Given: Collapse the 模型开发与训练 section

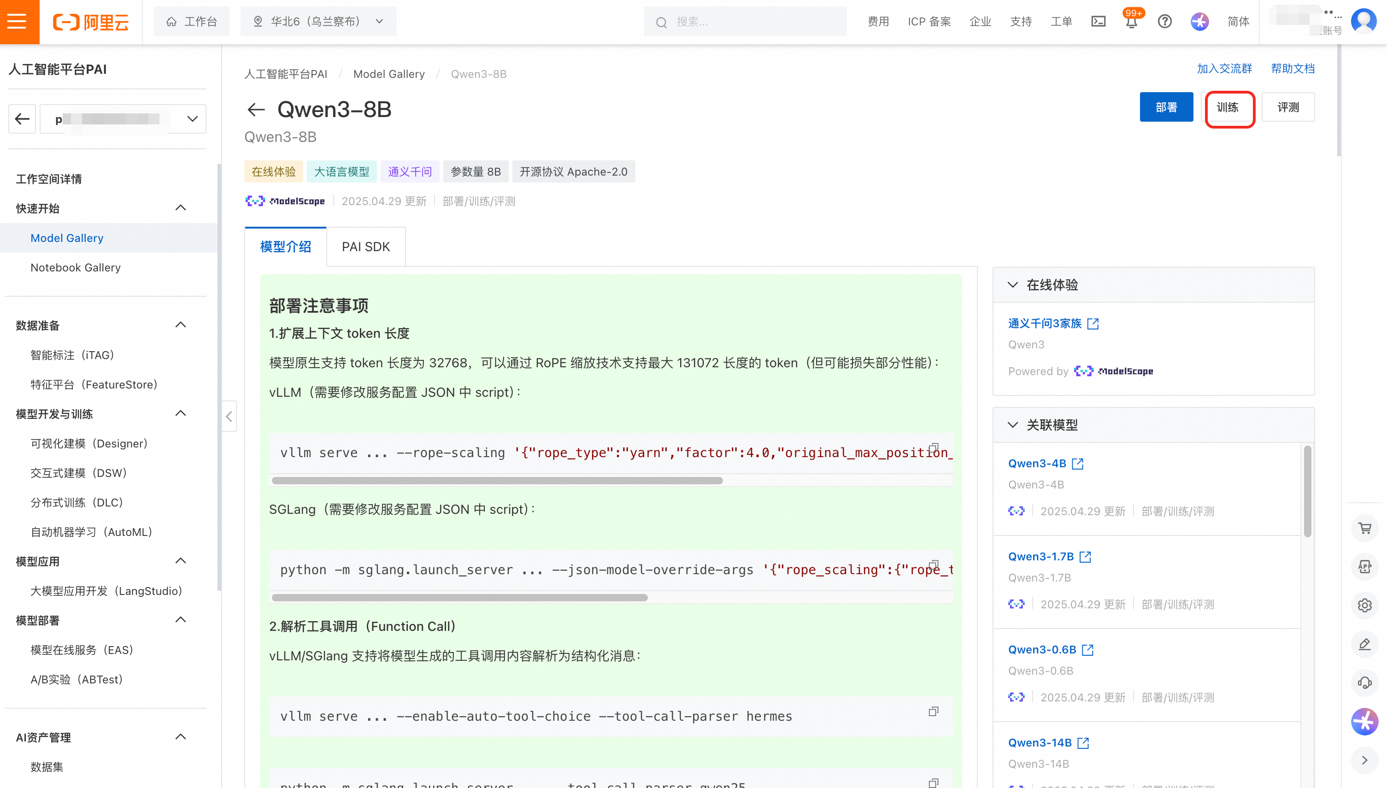Looking at the screenshot, I should pyautogui.click(x=181, y=413).
